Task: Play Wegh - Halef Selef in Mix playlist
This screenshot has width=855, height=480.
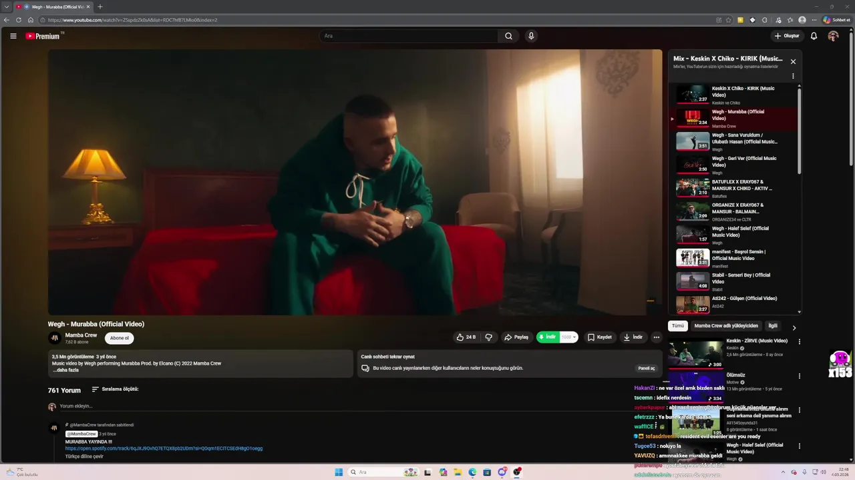Action: point(733,235)
